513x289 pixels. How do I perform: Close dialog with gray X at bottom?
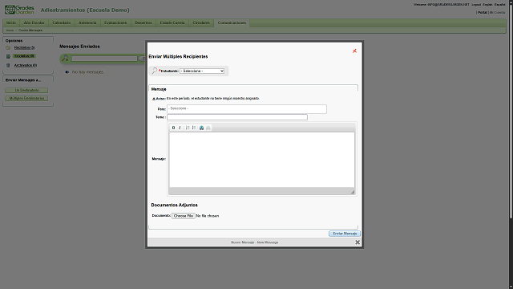[357, 242]
